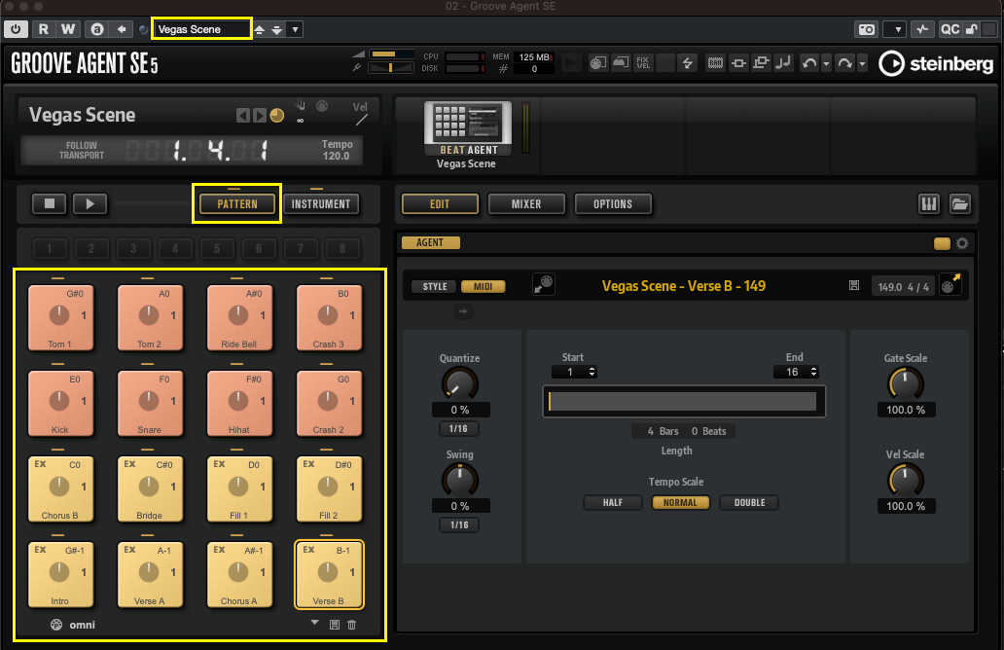Viewport: 1004px width, 650px height.
Task: Click the camera snapshot icon in the top bar
Action: pos(865,29)
